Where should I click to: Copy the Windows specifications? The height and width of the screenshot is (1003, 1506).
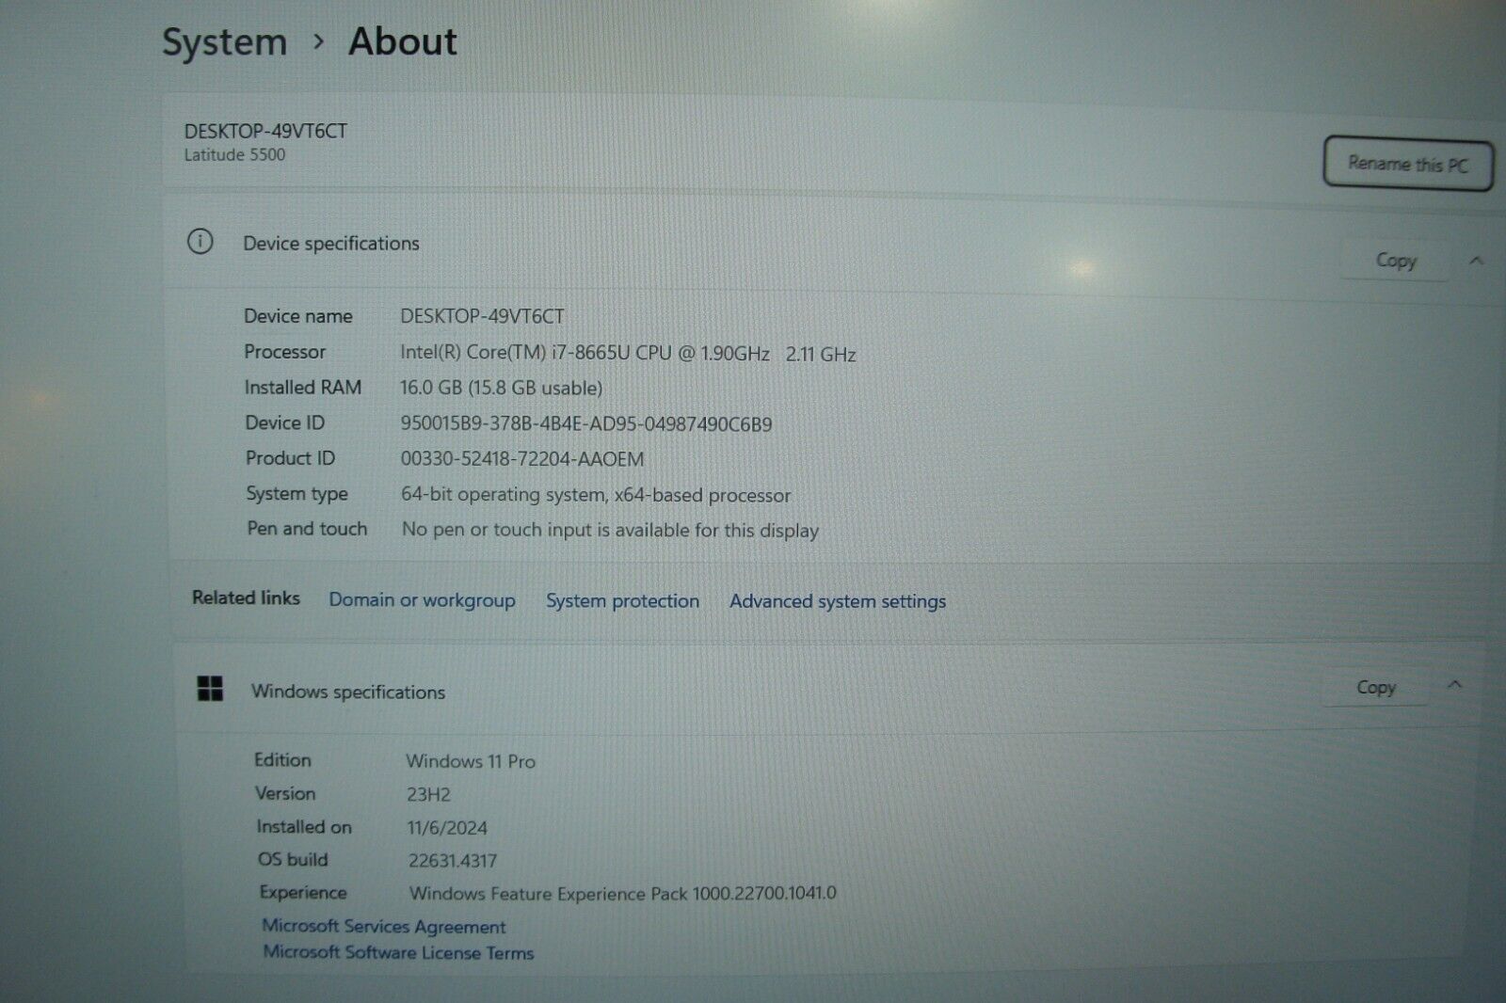1375,687
